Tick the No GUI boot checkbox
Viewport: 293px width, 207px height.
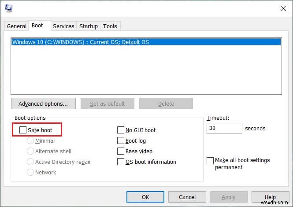pos(121,130)
